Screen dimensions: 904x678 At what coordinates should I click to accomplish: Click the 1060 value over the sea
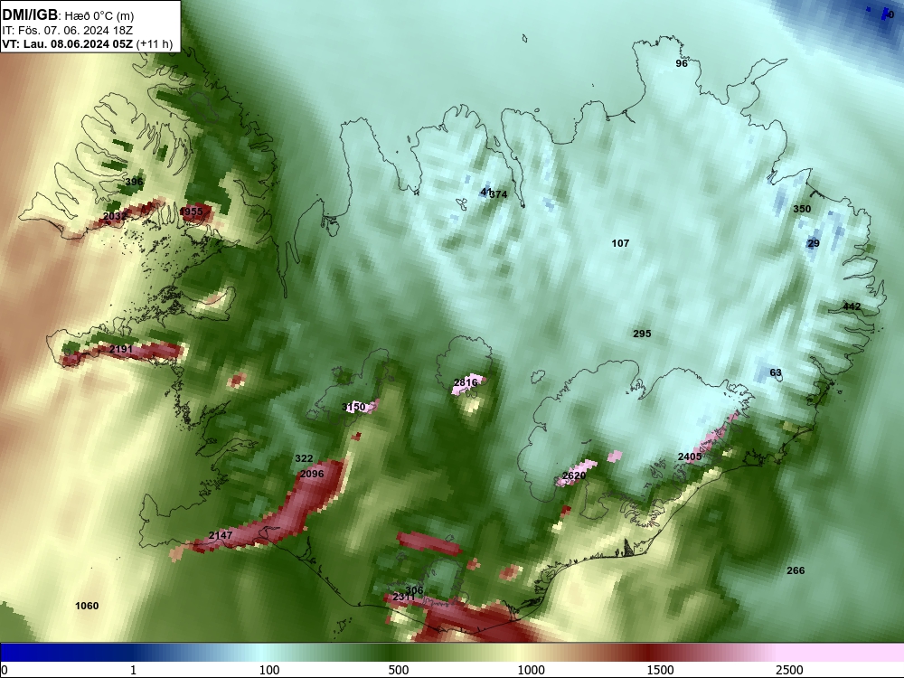pos(87,606)
